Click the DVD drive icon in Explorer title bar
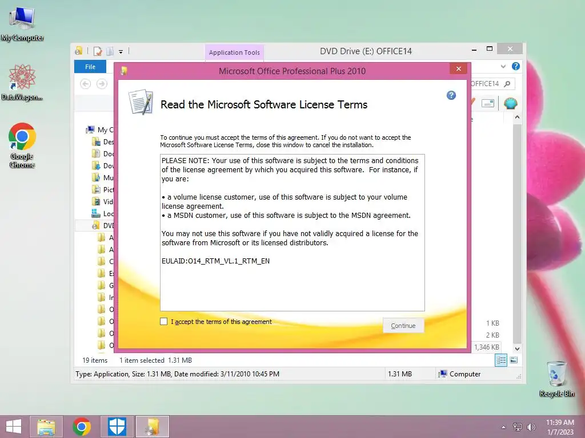This screenshot has height=438, width=585. [x=79, y=51]
